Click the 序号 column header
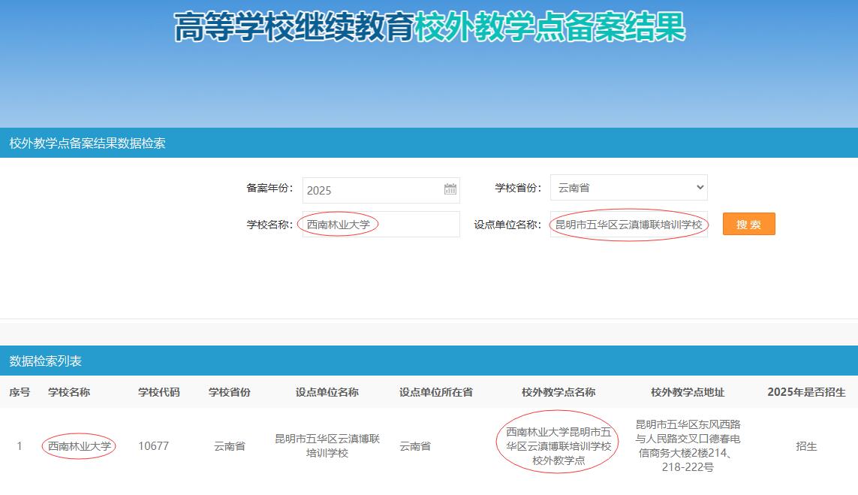 click(x=20, y=392)
